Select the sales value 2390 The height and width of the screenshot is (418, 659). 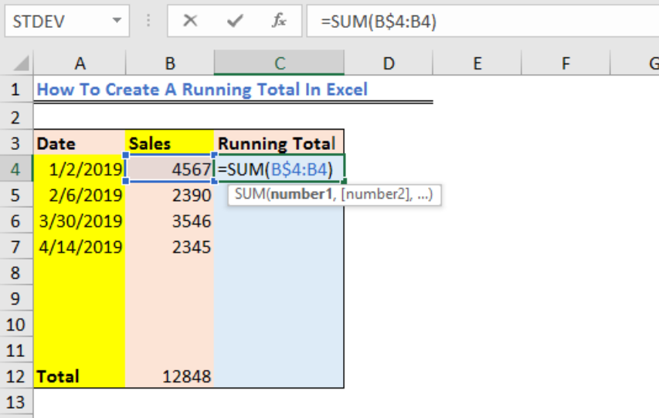170,195
